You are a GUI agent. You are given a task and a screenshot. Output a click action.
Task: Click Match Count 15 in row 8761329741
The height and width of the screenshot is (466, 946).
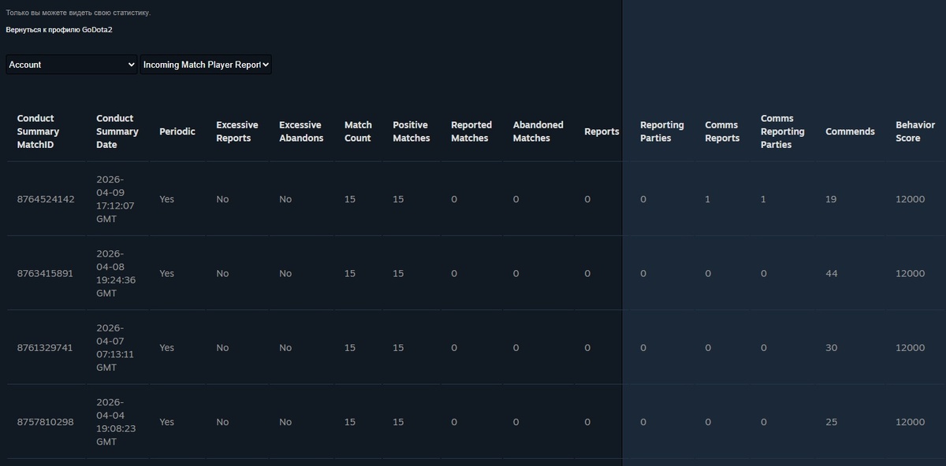point(350,348)
